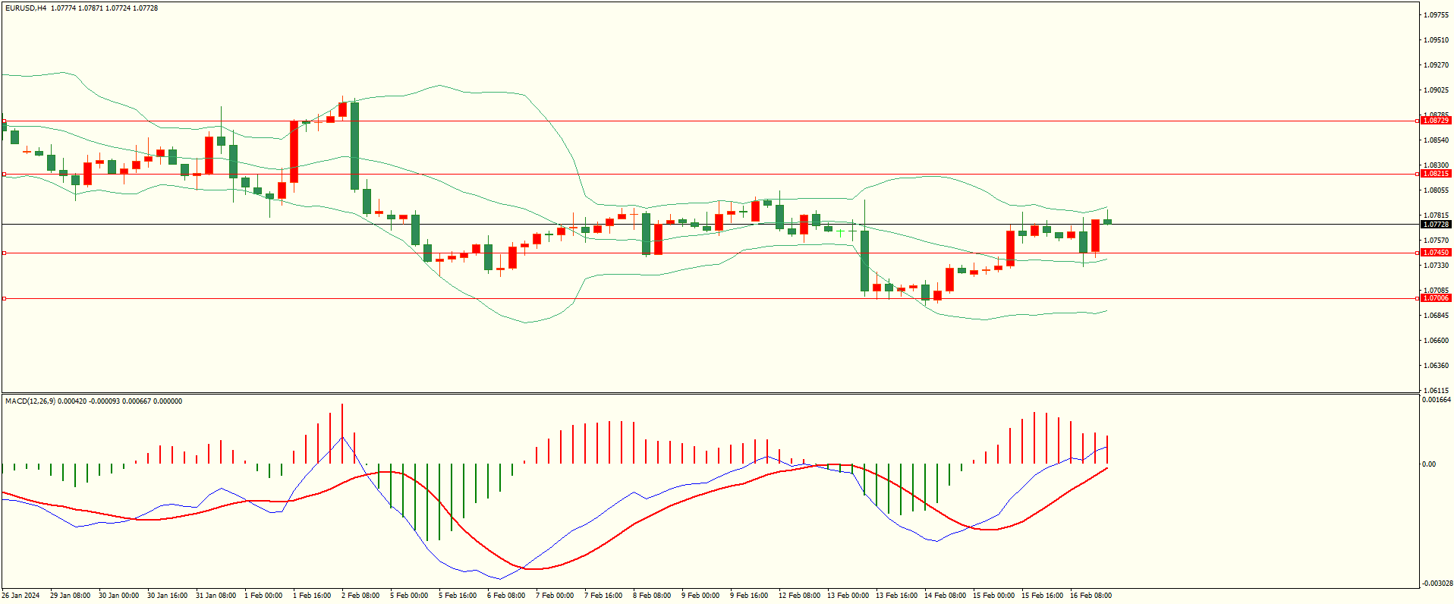Click the divider between price chart and MACD
Screen dimensions: 1454x604
(710, 393)
